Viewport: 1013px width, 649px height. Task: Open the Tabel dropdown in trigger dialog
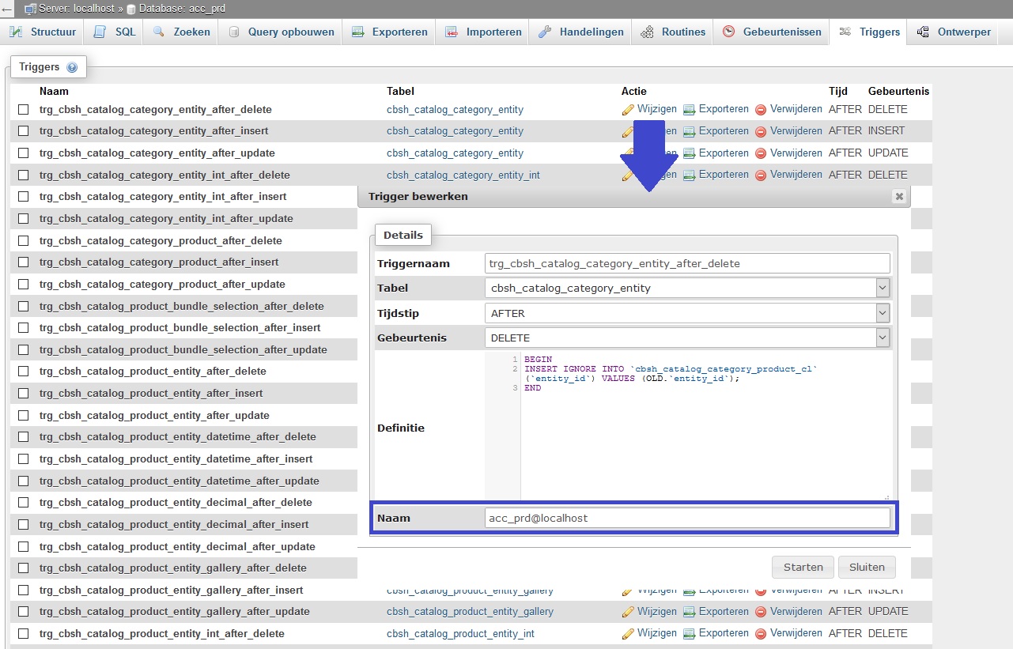(x=686, y=289)
